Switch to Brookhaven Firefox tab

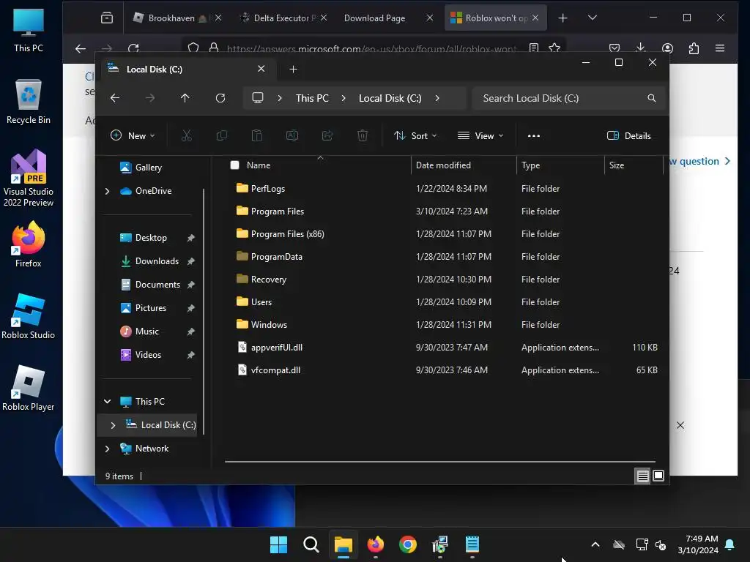pyautogui.click(x=177, y=18)
